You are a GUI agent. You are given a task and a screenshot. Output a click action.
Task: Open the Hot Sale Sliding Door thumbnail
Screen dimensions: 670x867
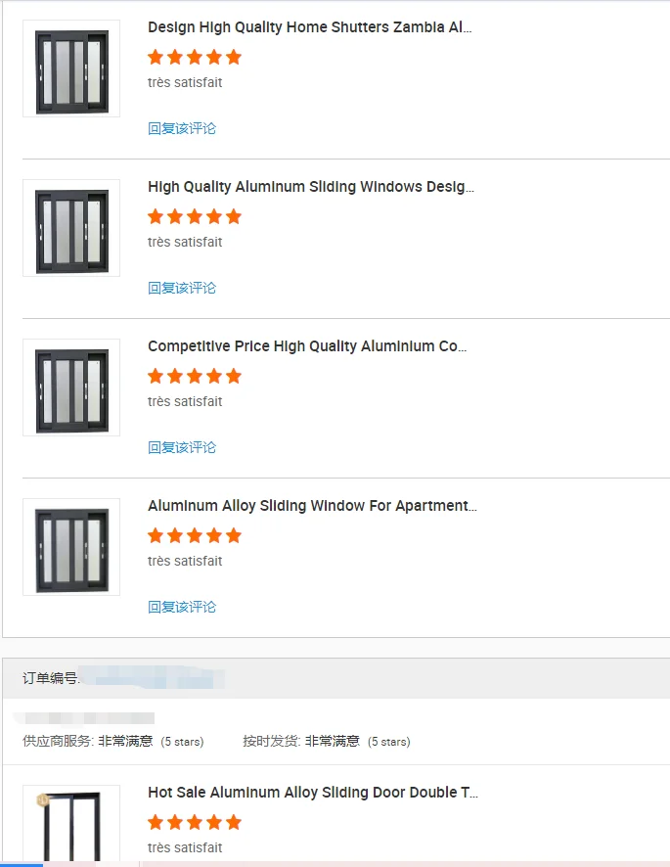71,828
